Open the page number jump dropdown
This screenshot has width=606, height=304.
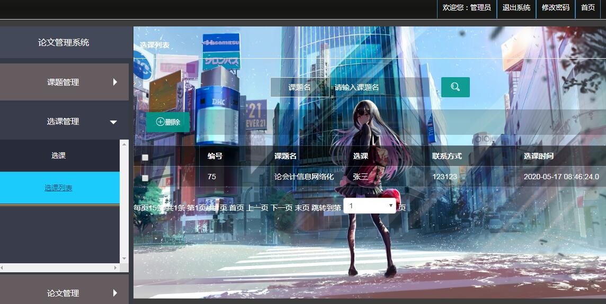(369, 206)
